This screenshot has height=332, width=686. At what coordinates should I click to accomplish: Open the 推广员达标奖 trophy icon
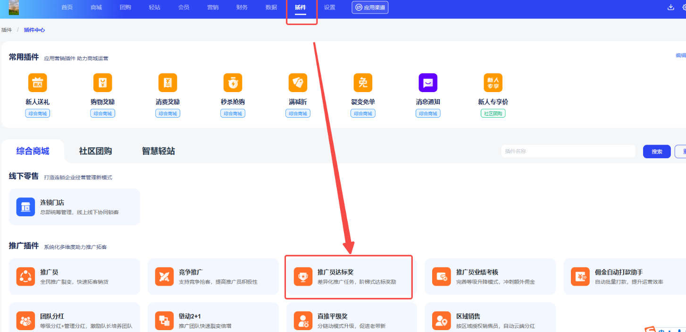[x=303, y=277]
